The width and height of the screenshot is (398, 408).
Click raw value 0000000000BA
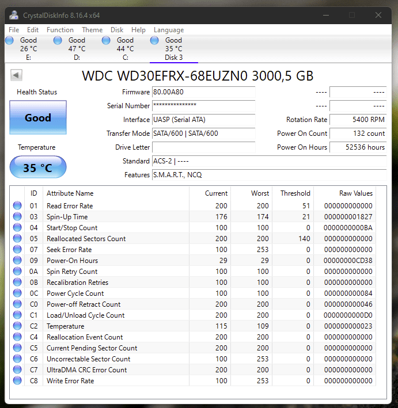point(348,228)
